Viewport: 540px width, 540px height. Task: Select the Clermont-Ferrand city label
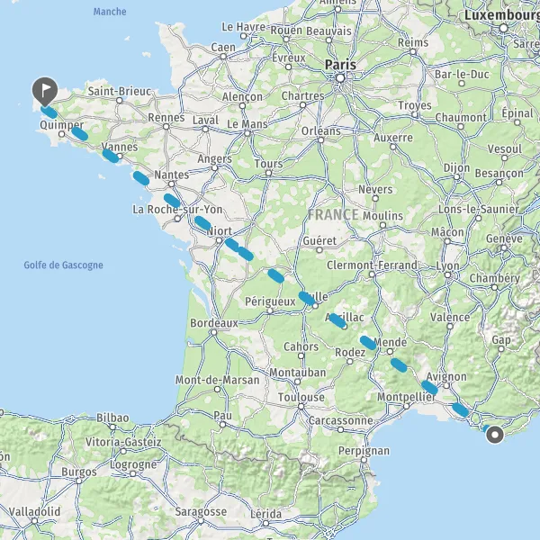(372, 265)
